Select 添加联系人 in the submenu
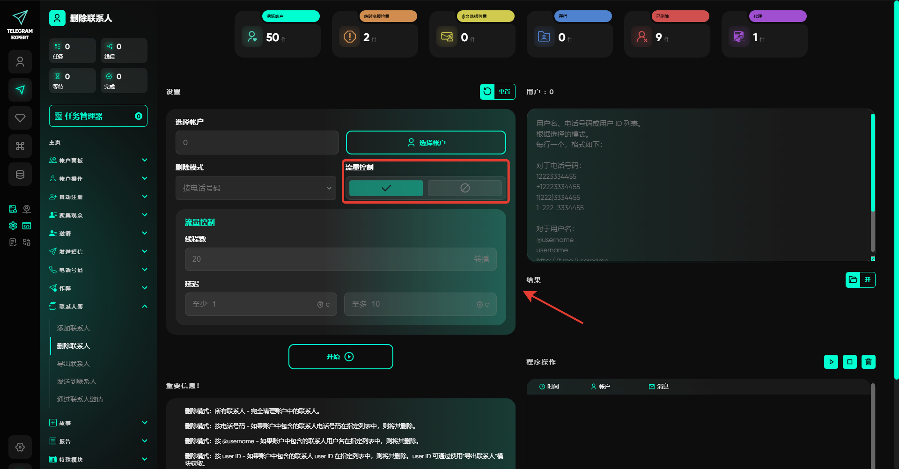 tap(74, 328)
